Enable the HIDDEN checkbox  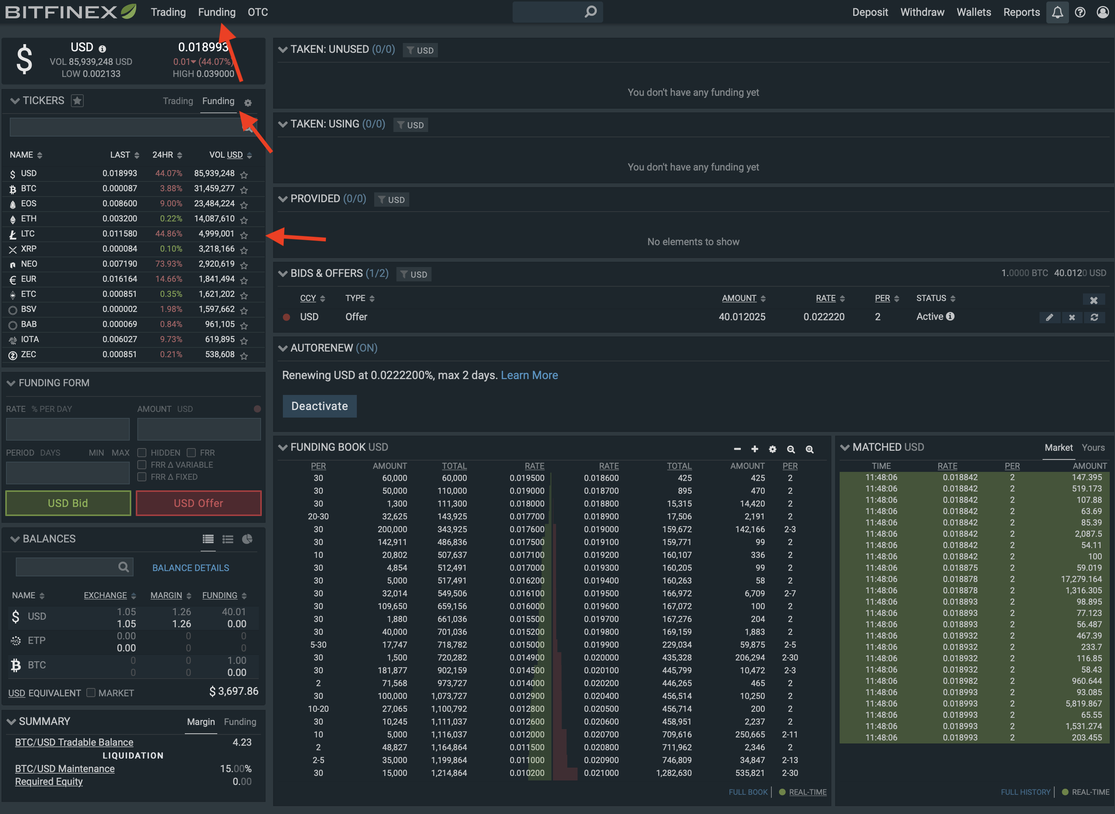[x=142, y=452]
